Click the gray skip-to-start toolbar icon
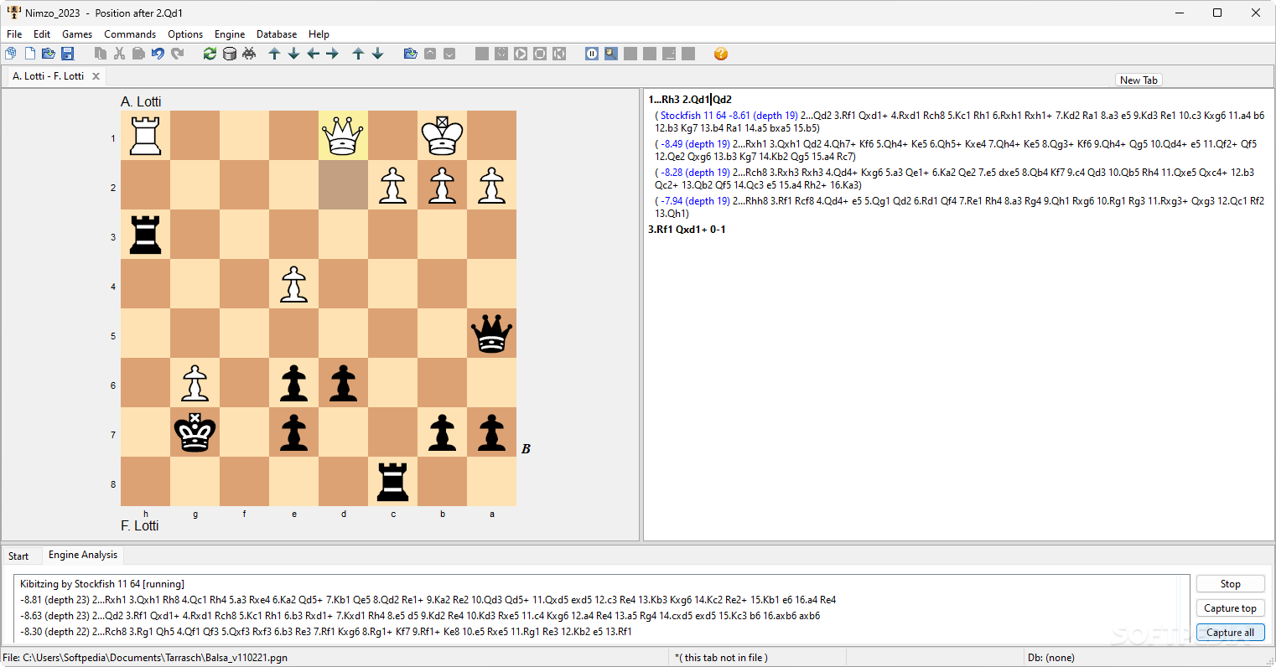The width and height of the screenshot is (1276, 667). (559, 54)
